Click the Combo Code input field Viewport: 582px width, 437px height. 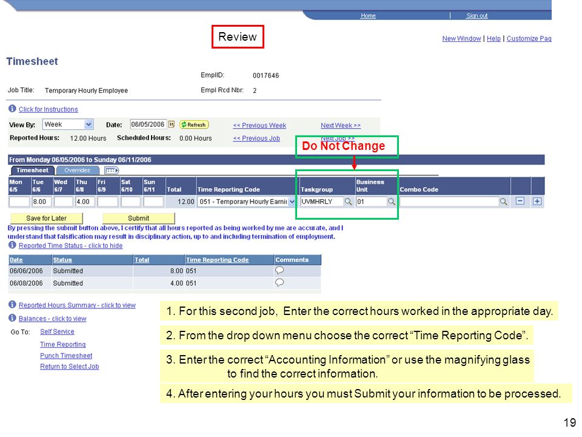449,202
